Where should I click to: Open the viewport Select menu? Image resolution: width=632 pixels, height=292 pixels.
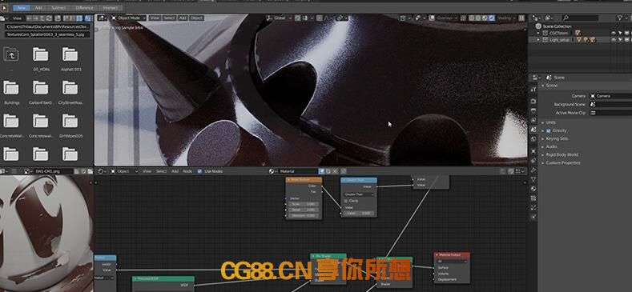pos(169,18)
